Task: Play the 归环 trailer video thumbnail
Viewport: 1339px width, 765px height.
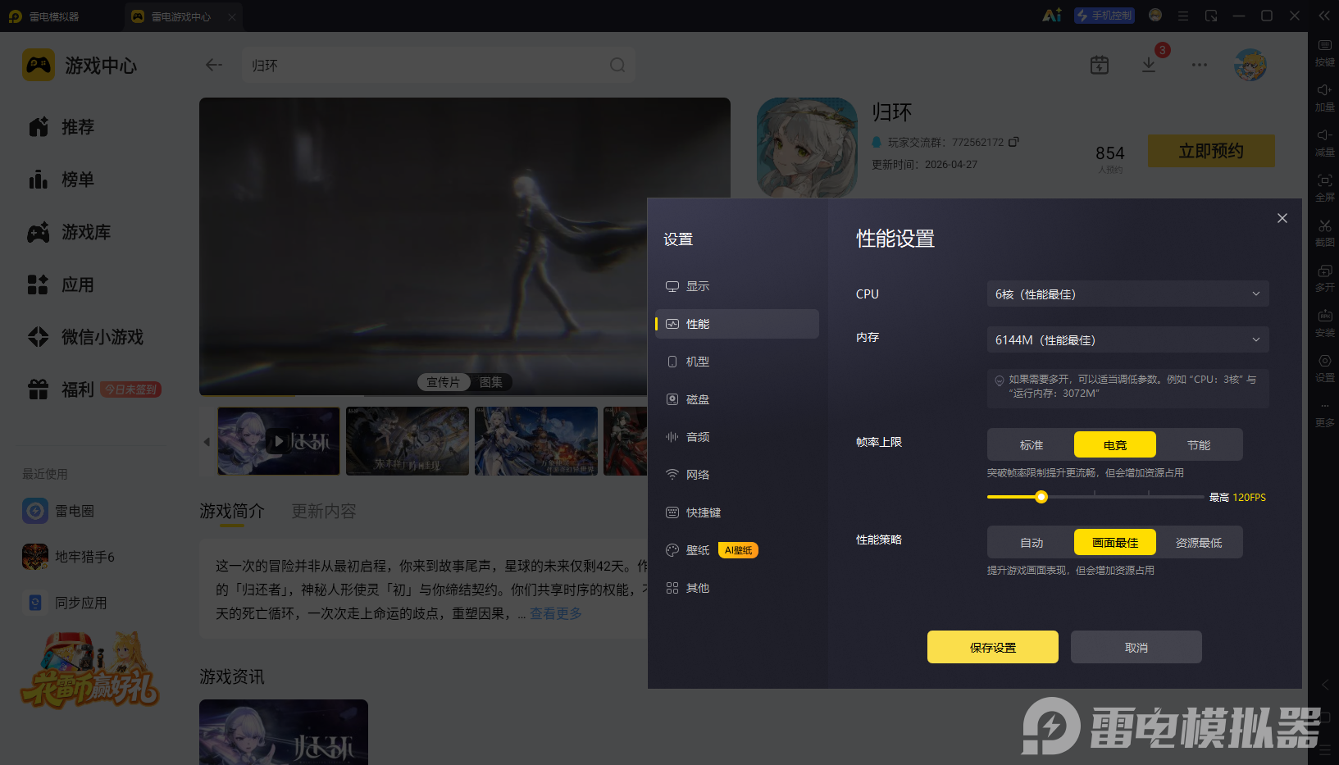Action: (279, 441)
